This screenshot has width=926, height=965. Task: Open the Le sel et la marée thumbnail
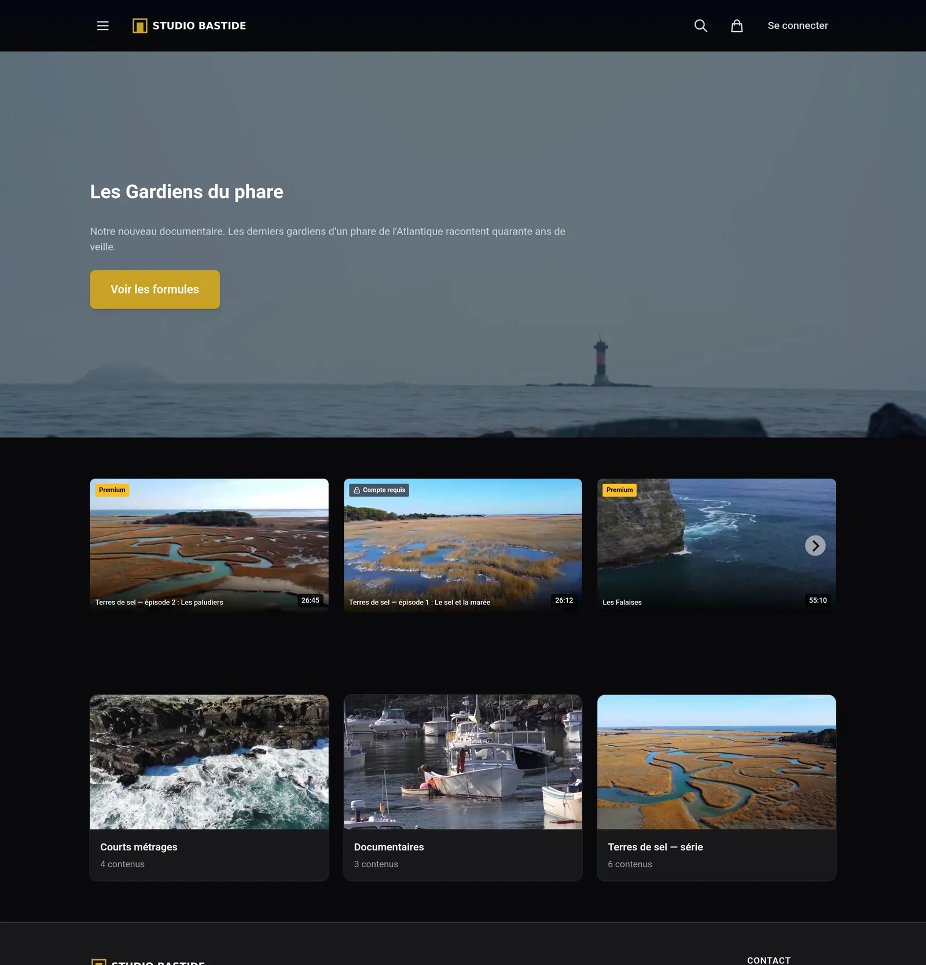coord(462,545)
